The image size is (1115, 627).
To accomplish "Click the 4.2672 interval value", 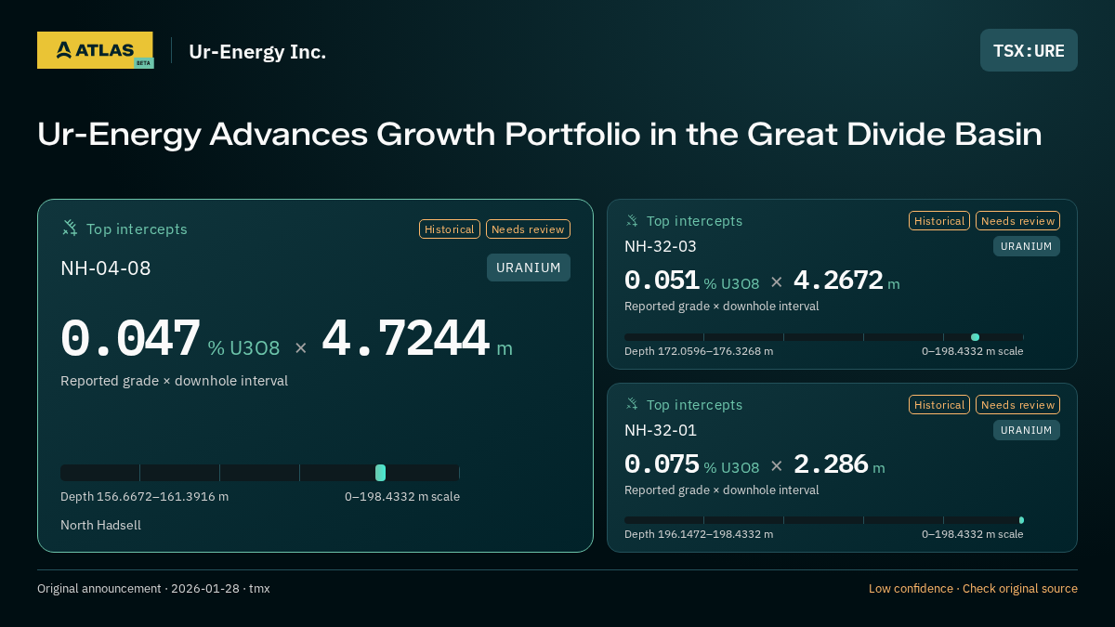I will (838, 281).
